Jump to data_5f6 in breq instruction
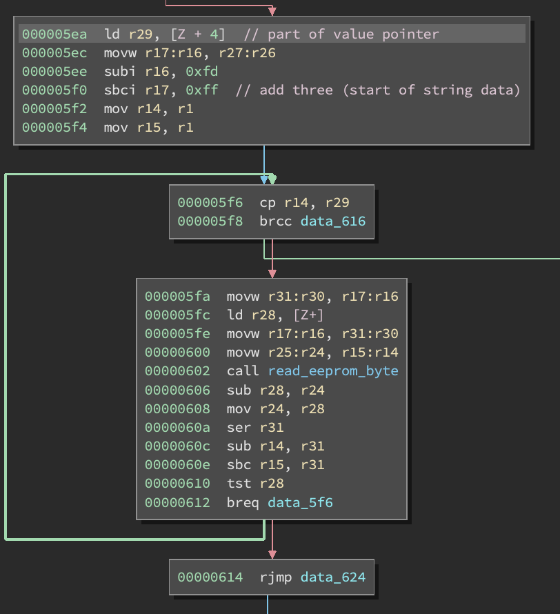The width and height of the screenshot is (560, 614). 300,502
